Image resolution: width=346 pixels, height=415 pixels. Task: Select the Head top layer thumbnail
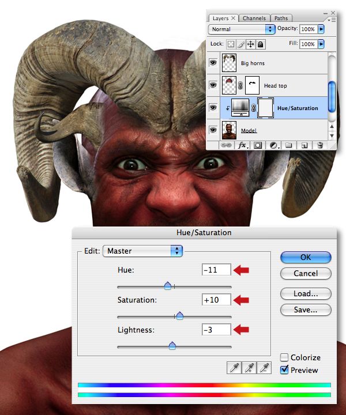pos(229,85)
